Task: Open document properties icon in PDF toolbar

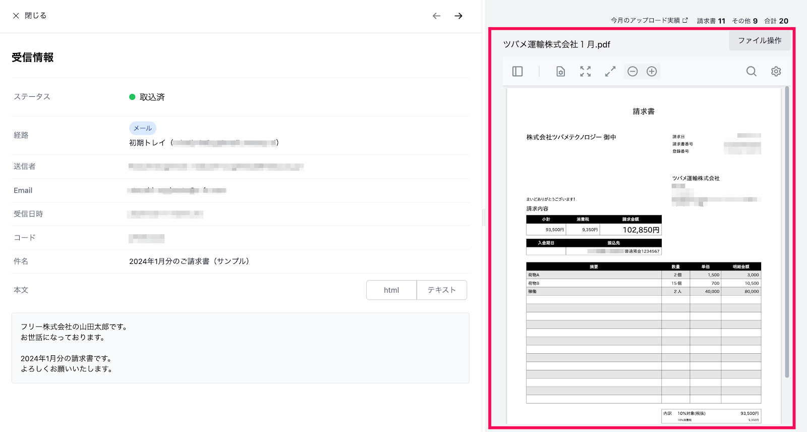Action: tap(560, 72)
